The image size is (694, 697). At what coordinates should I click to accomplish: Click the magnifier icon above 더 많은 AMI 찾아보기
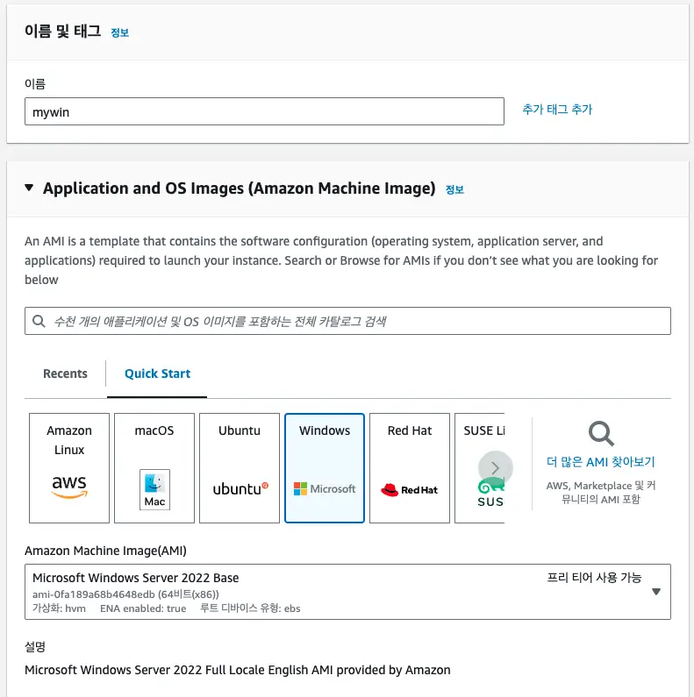(601, 433)
